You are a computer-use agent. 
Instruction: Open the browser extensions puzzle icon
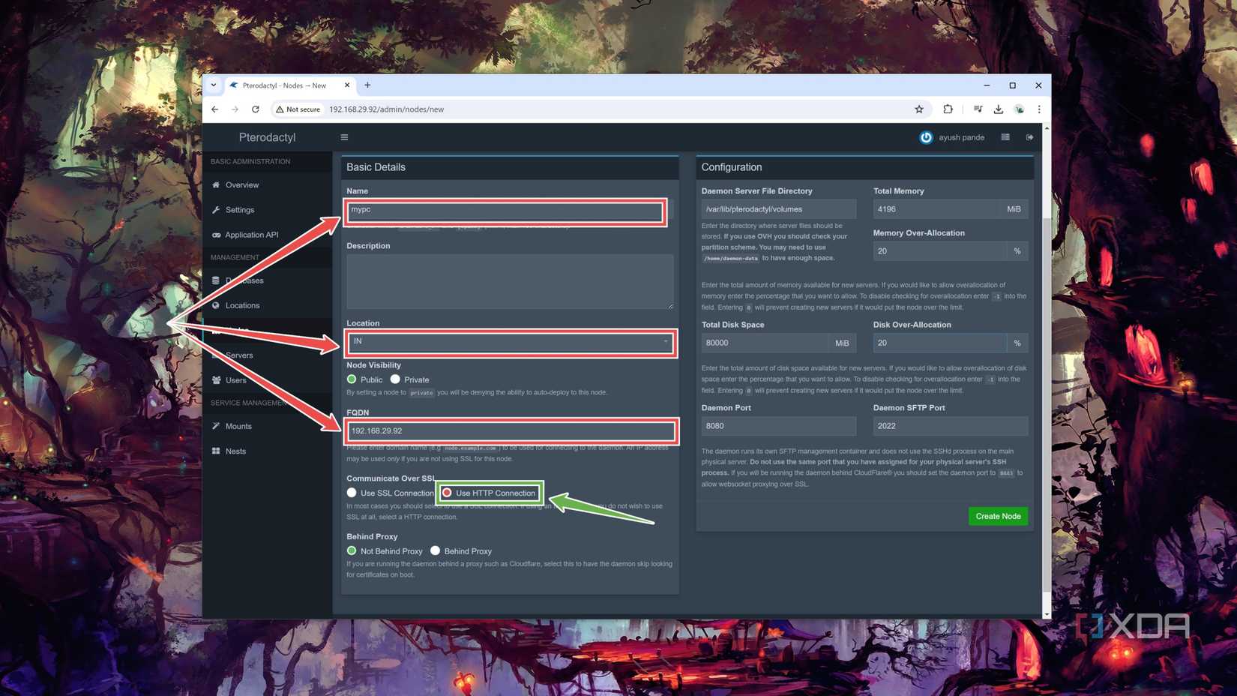tap(948, 109)
